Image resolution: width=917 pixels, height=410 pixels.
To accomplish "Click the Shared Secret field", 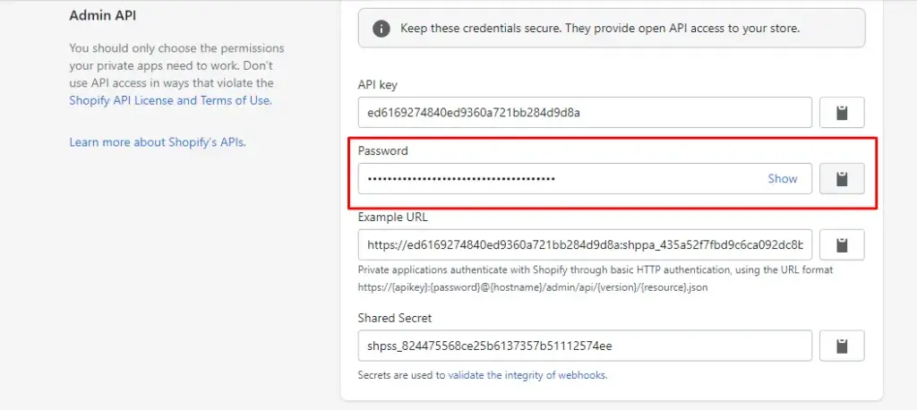I will click(584, 346).
